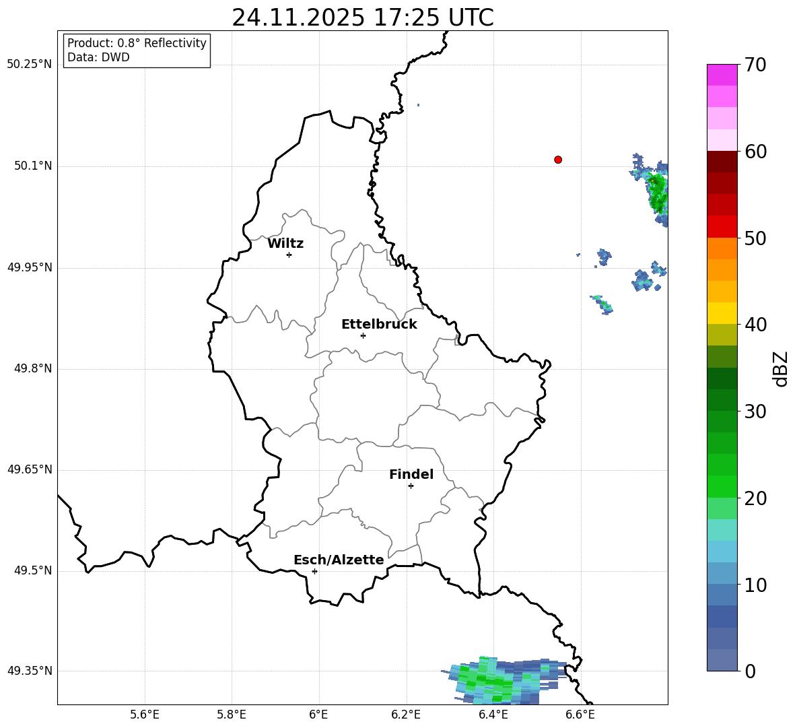Click the red radar location dot
797x728 pixels.
point(558,160)
